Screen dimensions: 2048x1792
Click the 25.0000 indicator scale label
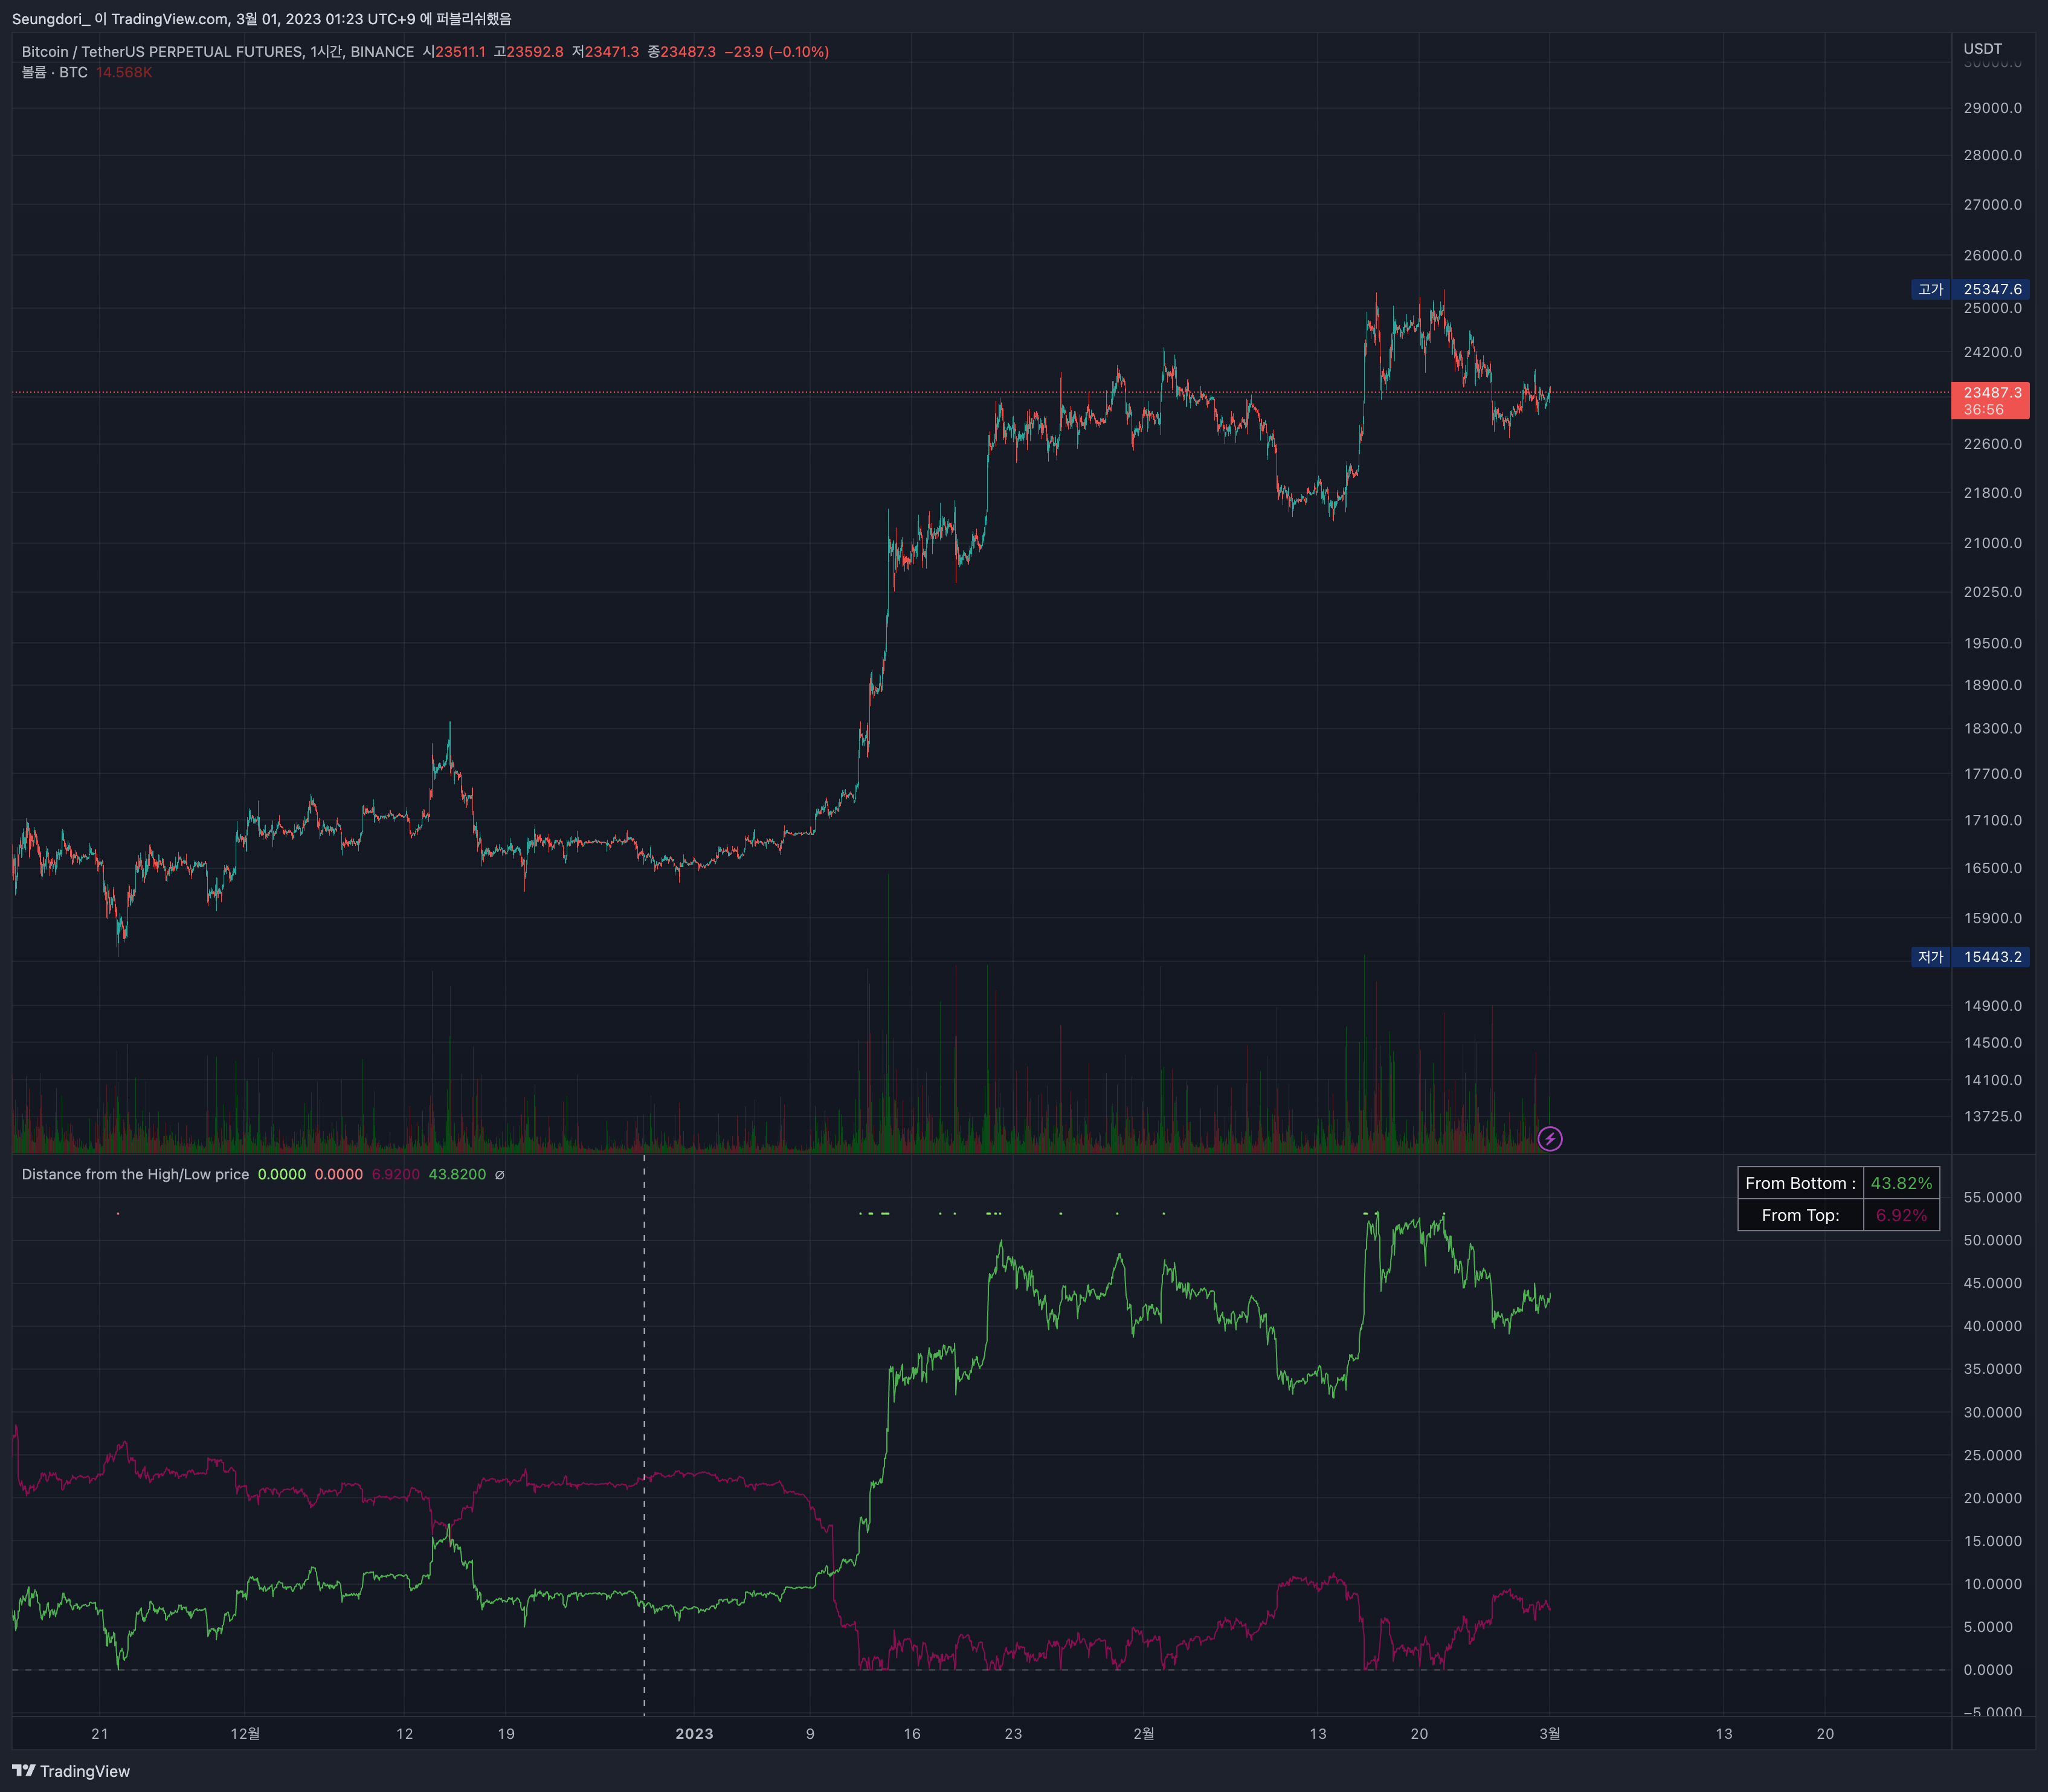(1993, 1455)
